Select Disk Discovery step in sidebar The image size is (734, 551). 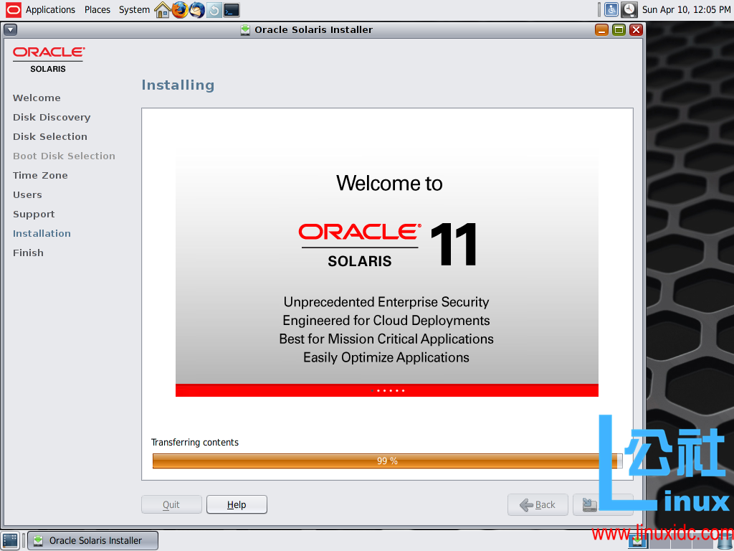click(52, 117)
